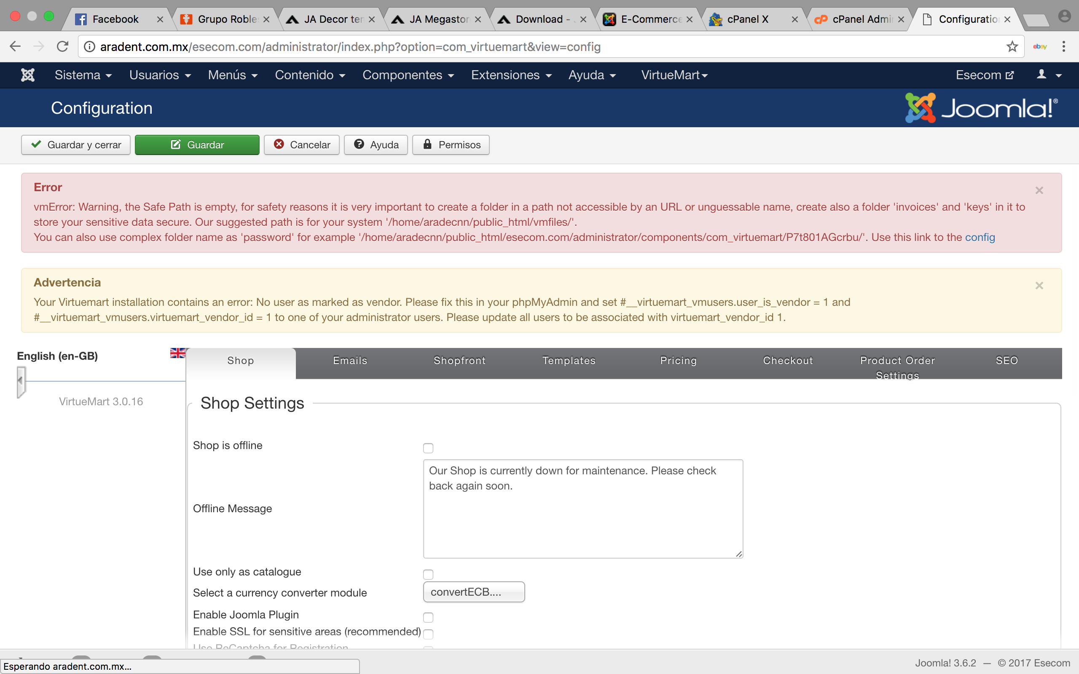Follow the 'config' link in error message
Image resolution: width=1079 pixels, height=674 pixels.
coord(980,237)
